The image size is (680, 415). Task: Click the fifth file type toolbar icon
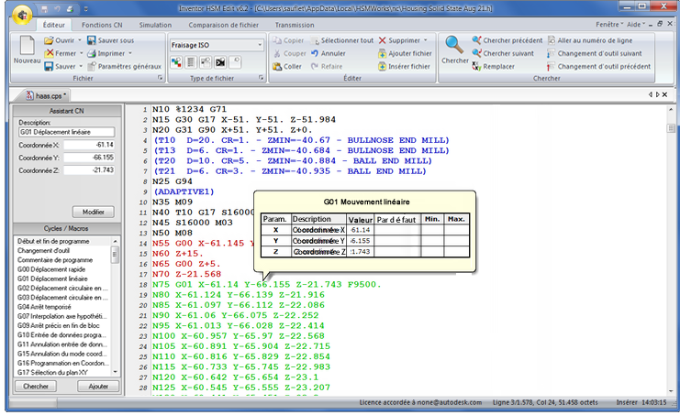click(x=235, y=62)
